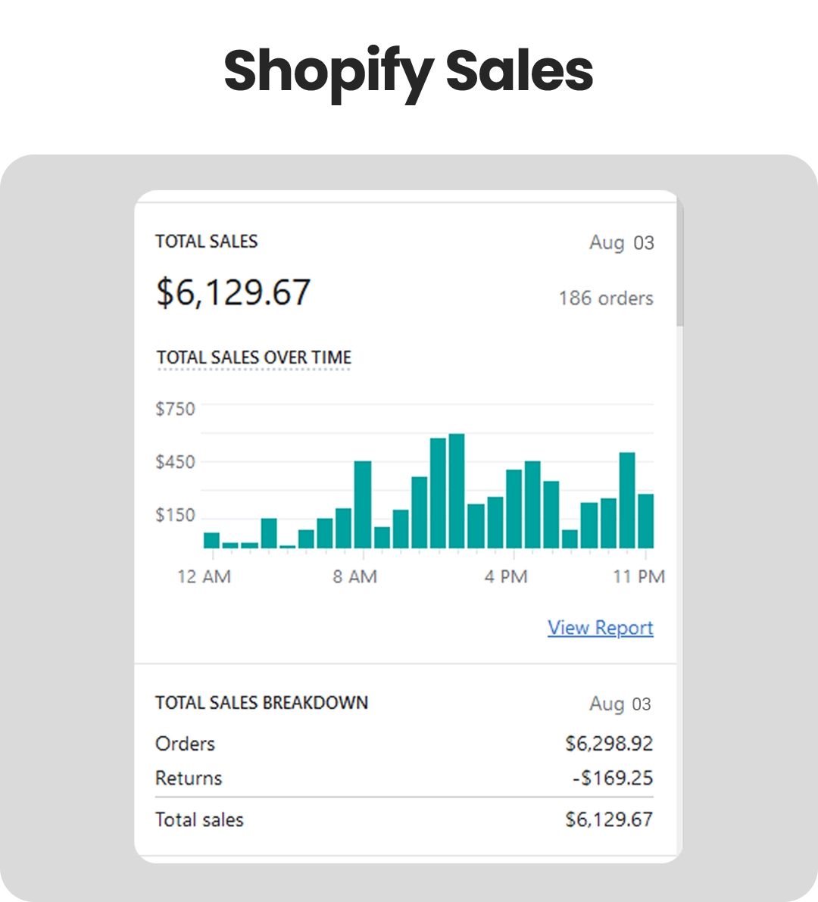Click the $750 y-axis label
The height and width of the screenshot is (902, 818).
[x=175, y=409]
